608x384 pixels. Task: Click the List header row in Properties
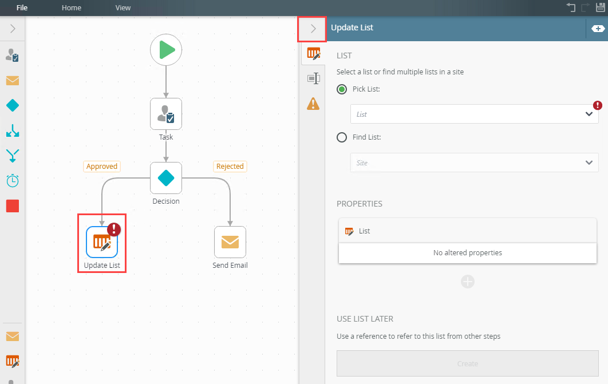pos(467,231)
